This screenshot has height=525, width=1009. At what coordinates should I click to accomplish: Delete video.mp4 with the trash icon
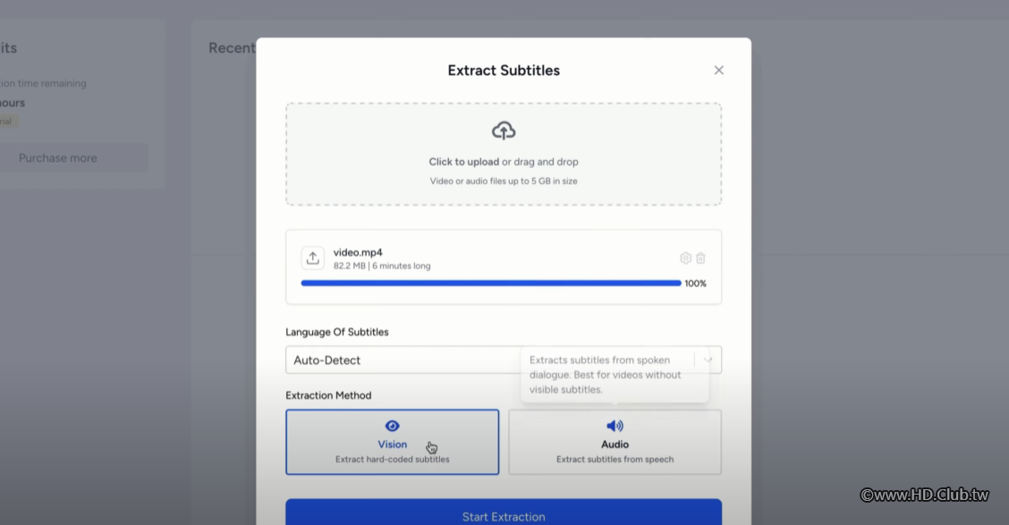click(701, 258)
